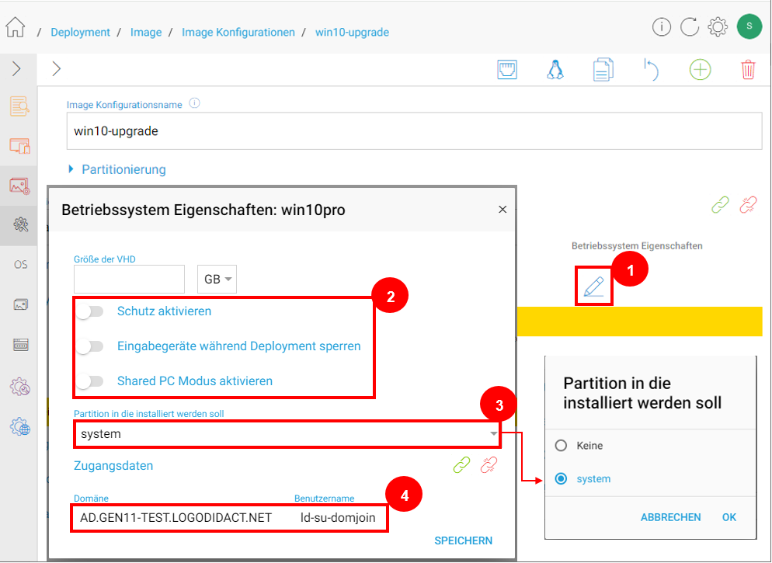772x563 pixels.
Task: Delete configuration with red trash icon
Action: (747, 69)
